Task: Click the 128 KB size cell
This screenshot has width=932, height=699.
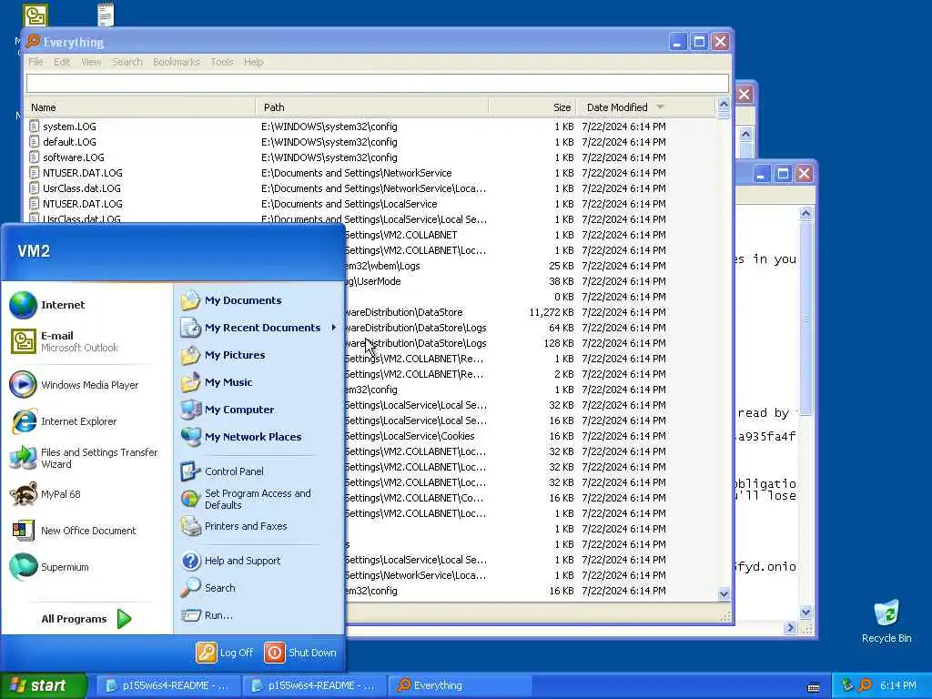Action: tap(558, 343)
